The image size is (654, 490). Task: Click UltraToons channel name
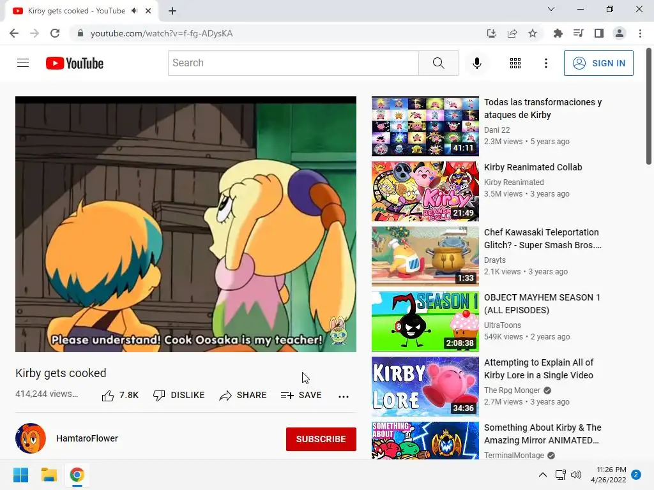pyautogui.click(x=502, y=325)
